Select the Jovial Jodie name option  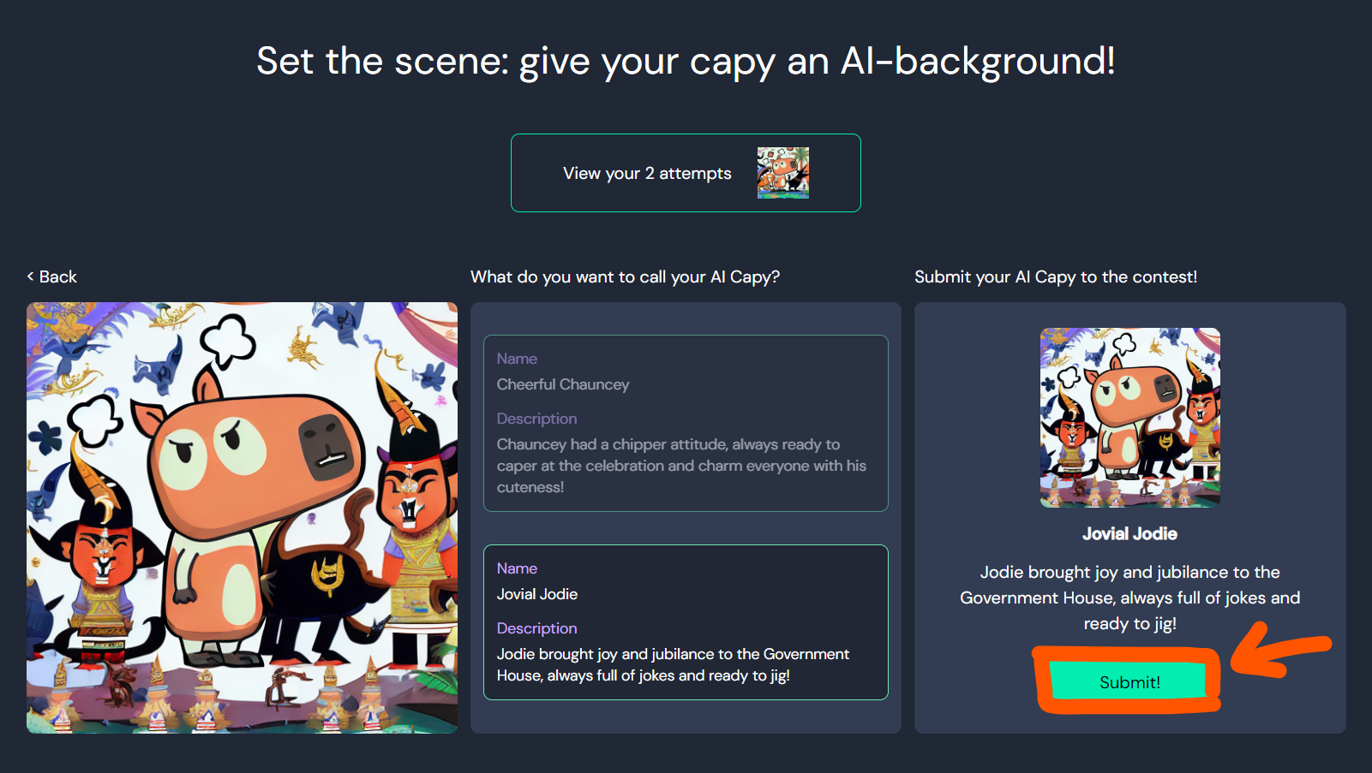click(x=686, y=622)
